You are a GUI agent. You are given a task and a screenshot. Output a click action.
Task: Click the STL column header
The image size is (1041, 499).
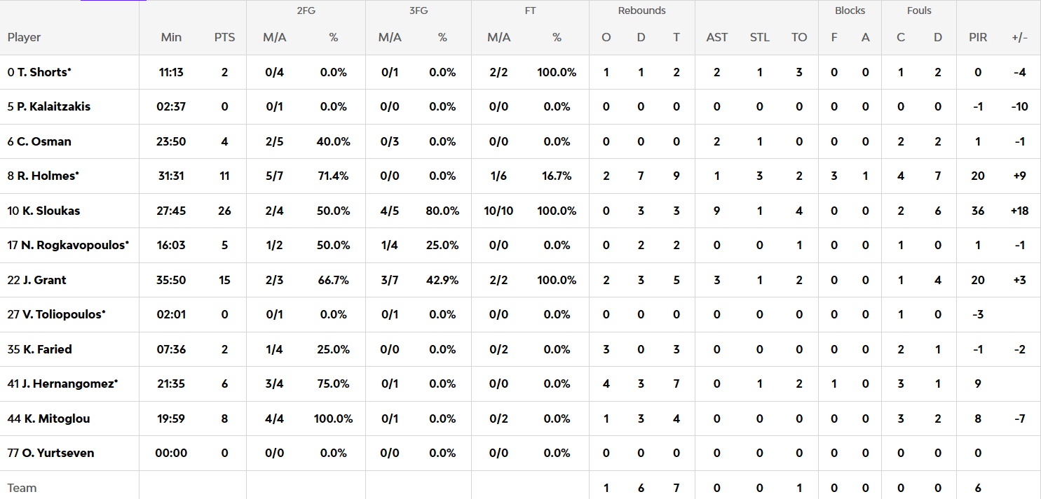click(x=759, y=38)
